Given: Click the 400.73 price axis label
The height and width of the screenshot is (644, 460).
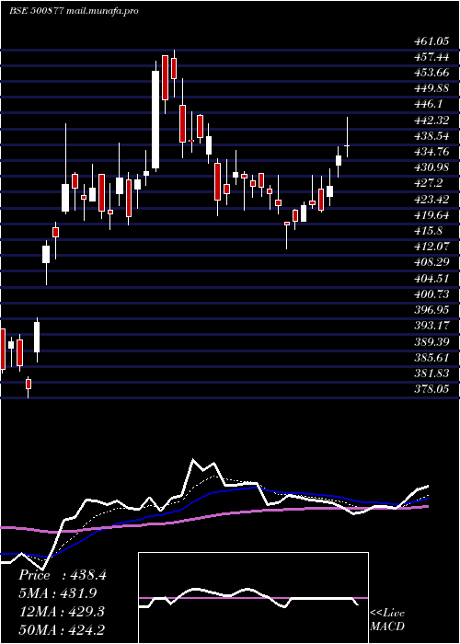Looking at the screenshot, I should 431,294.
